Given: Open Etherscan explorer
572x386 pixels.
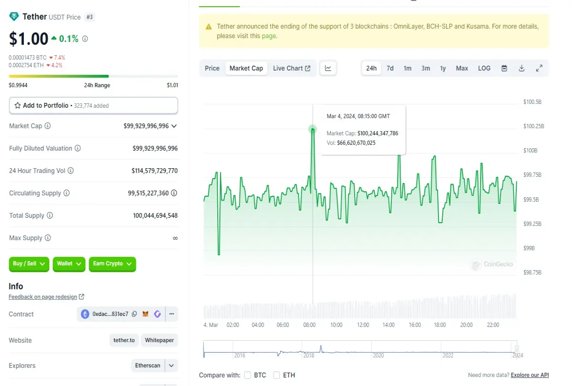Looking at the screenshot, I should (147, 366).
